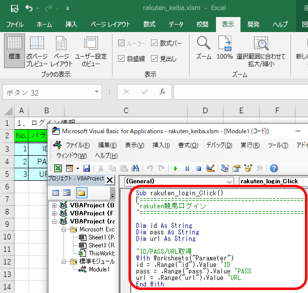
Task: Click the Find binoculars icon
Action: [135, 168]
